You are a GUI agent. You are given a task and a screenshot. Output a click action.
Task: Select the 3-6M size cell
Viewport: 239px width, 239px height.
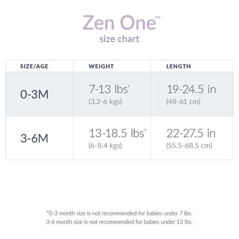[34, 138]
